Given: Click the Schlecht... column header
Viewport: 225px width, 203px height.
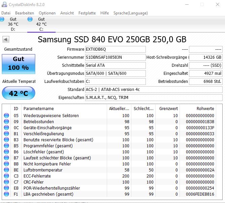Looking at the screenshot, I should click(143, 108).
